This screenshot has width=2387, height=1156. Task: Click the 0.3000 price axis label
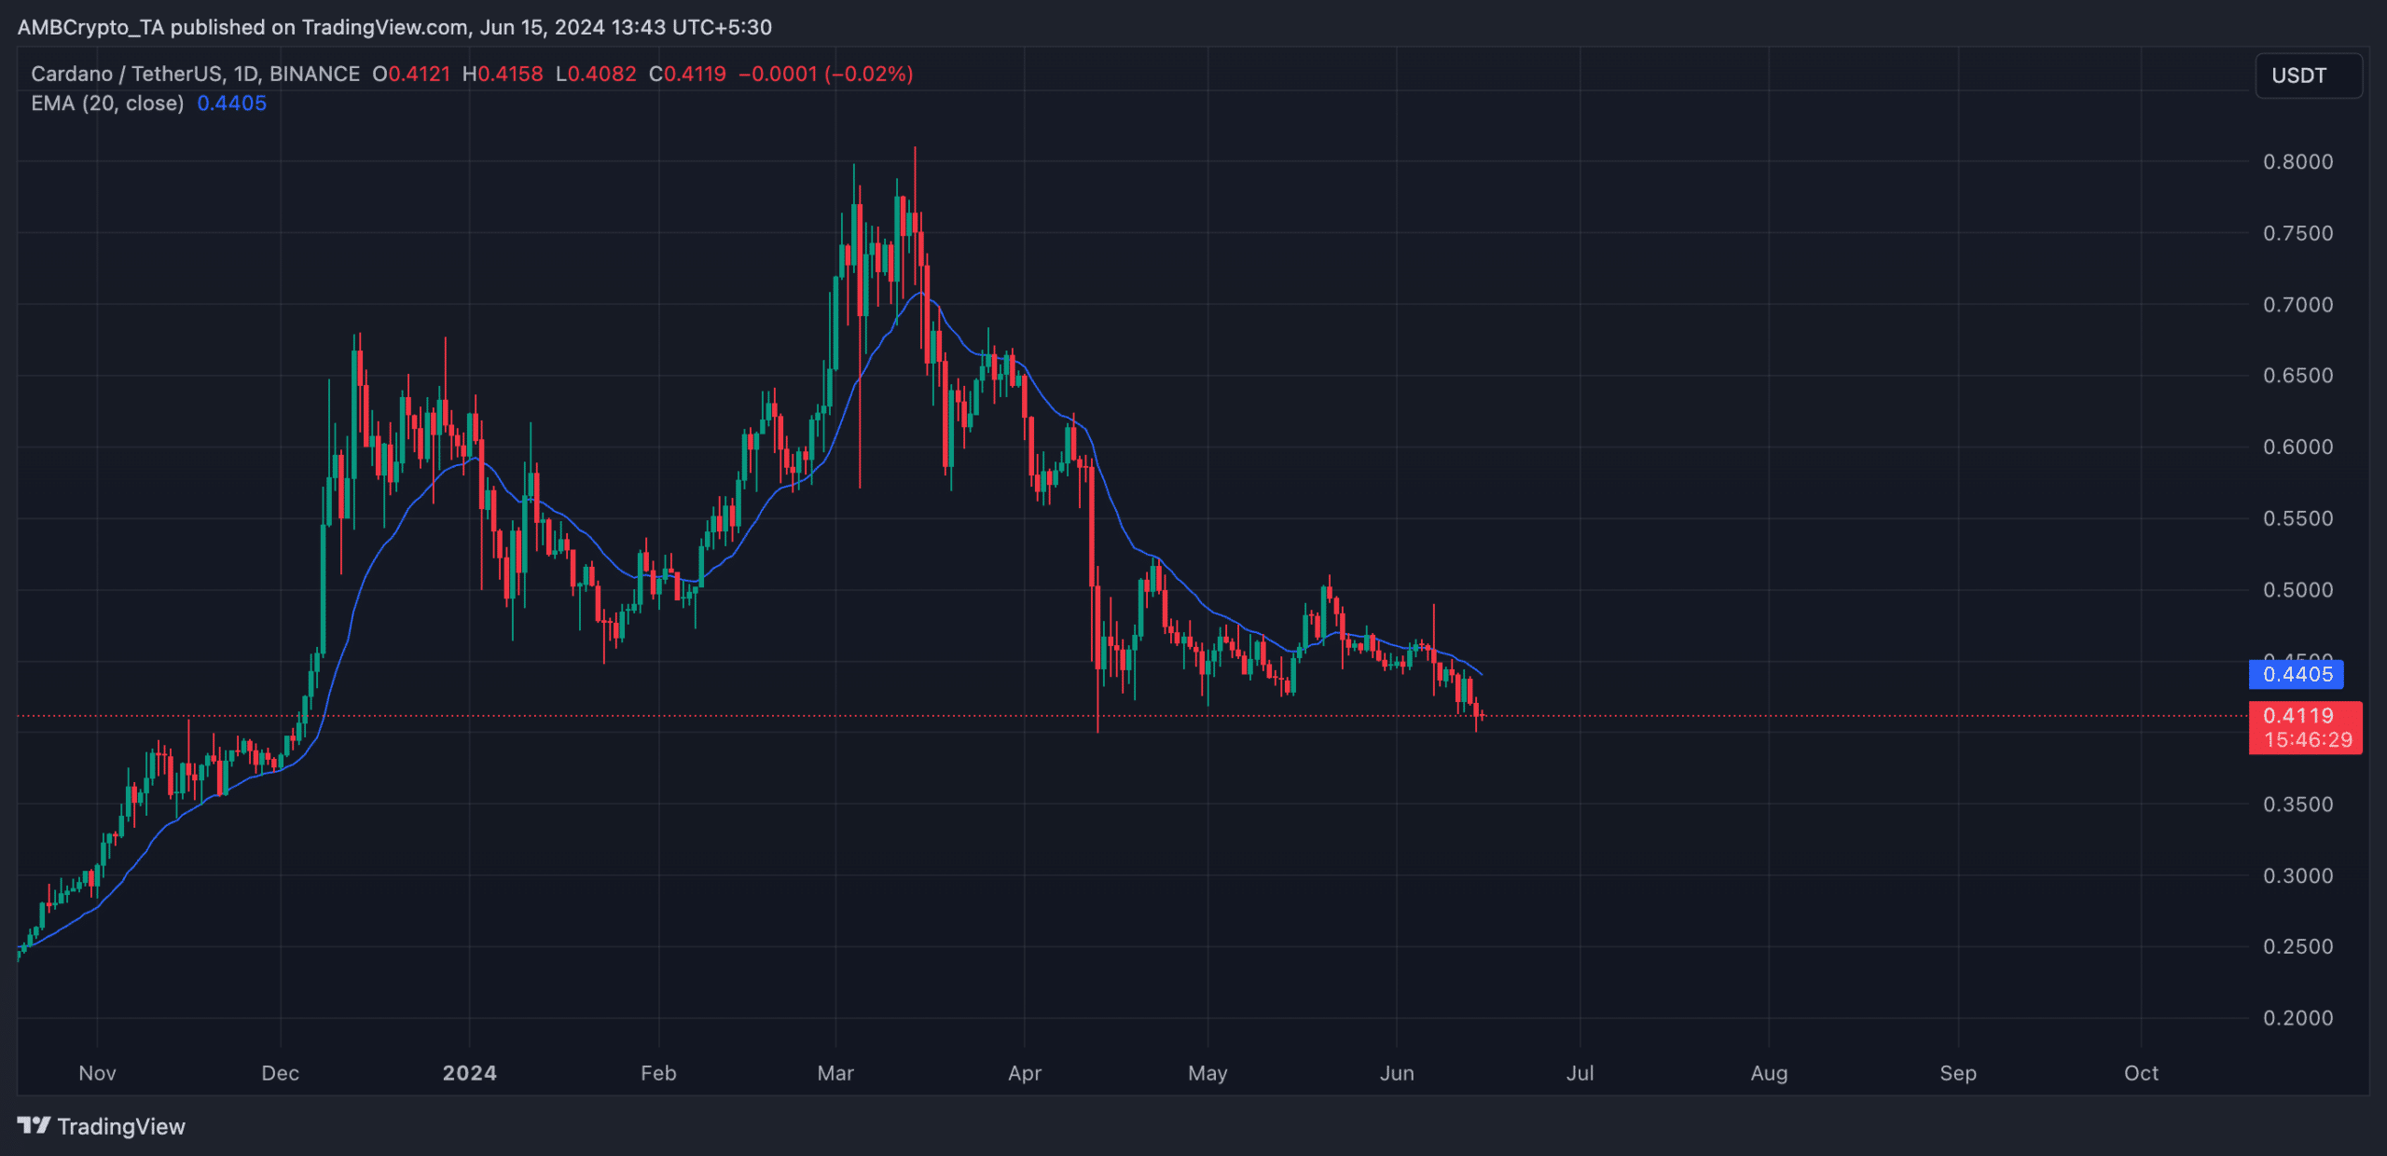pos(2297,876)
